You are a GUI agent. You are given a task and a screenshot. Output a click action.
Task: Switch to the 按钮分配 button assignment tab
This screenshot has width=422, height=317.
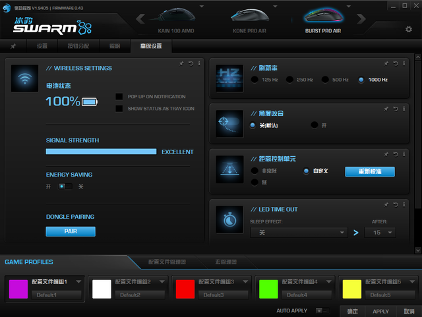tap(78, 46)
